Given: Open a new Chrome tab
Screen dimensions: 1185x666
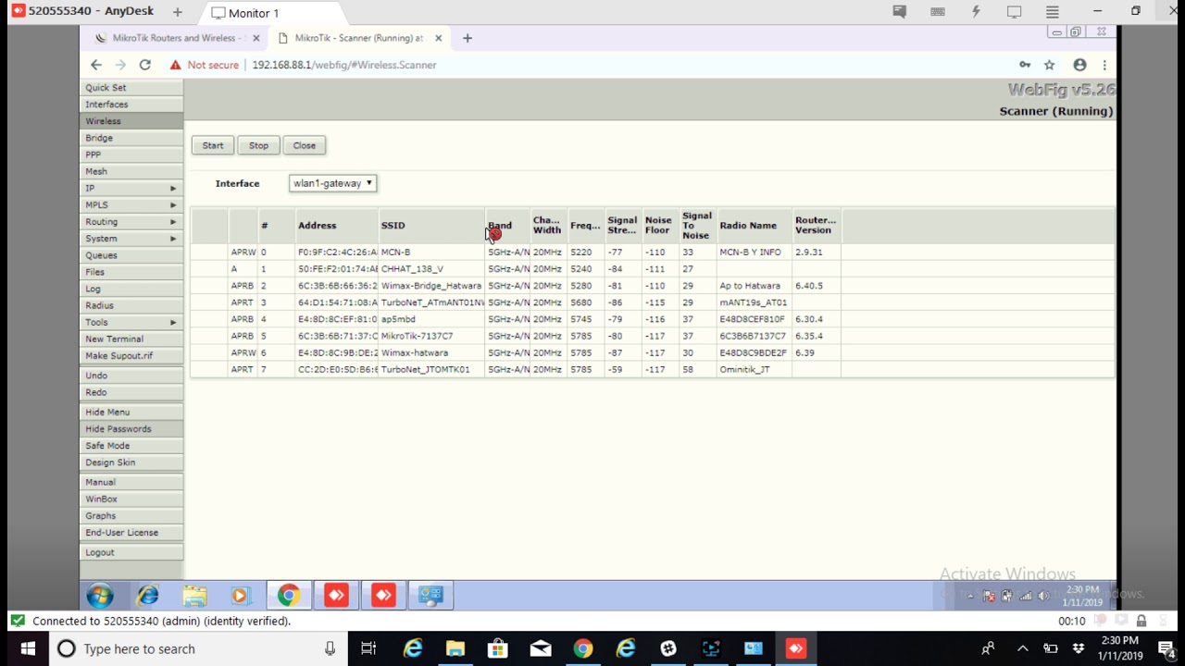Looking at the screenshot, I should (468, 38).
